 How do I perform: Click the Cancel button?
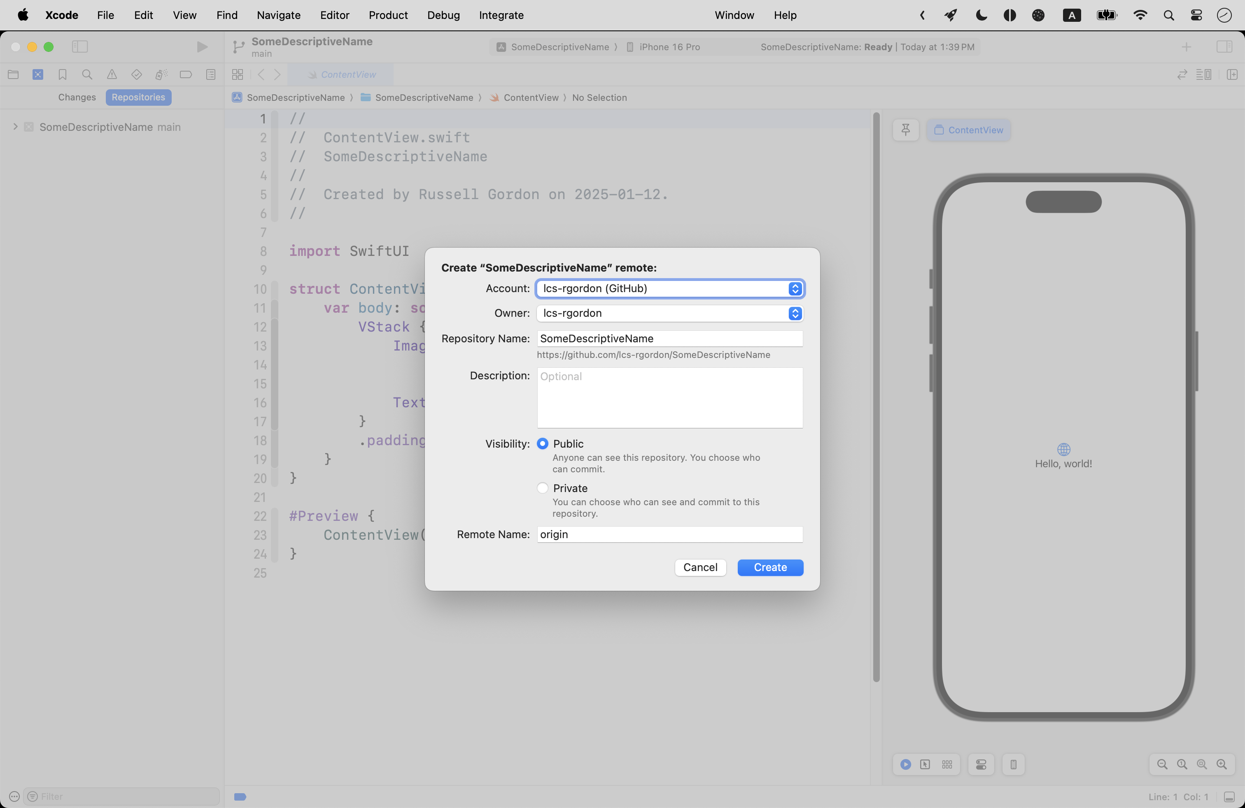coord(700,568)
